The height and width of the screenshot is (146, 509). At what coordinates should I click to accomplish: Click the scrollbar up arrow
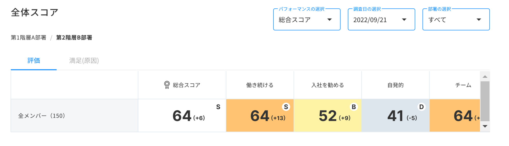point(485,77)
